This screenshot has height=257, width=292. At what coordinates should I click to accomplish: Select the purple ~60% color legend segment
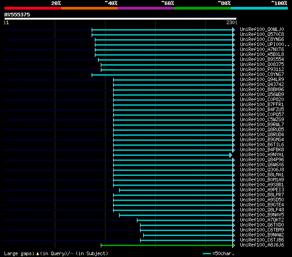point(146,8)
